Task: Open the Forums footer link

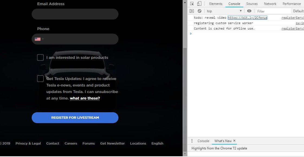Action: click(89, 143)
